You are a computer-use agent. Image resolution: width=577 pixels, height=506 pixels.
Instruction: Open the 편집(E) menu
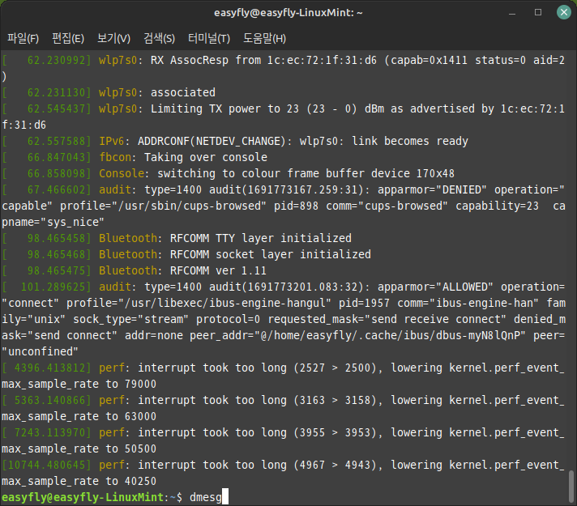coord(68,38)
